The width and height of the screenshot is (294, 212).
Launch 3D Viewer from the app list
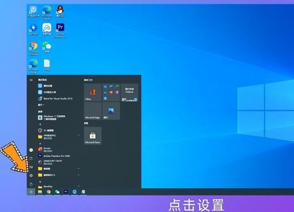[46, 130]
